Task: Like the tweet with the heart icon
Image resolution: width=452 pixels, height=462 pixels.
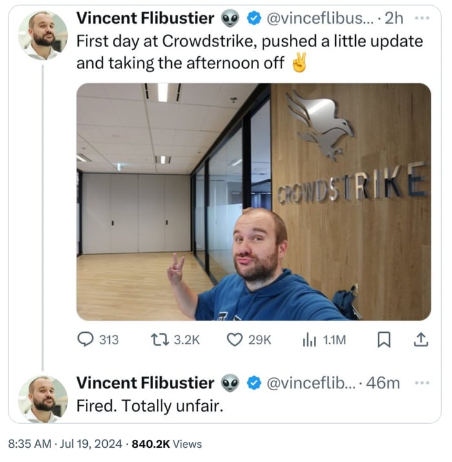Action: tap(234, 339)
